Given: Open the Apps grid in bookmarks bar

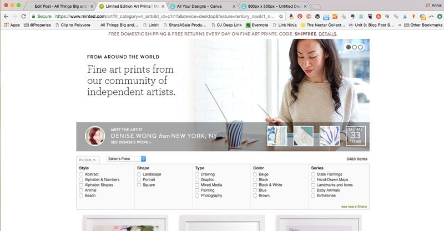Looking at the screenshot, I should click(12, 25).
